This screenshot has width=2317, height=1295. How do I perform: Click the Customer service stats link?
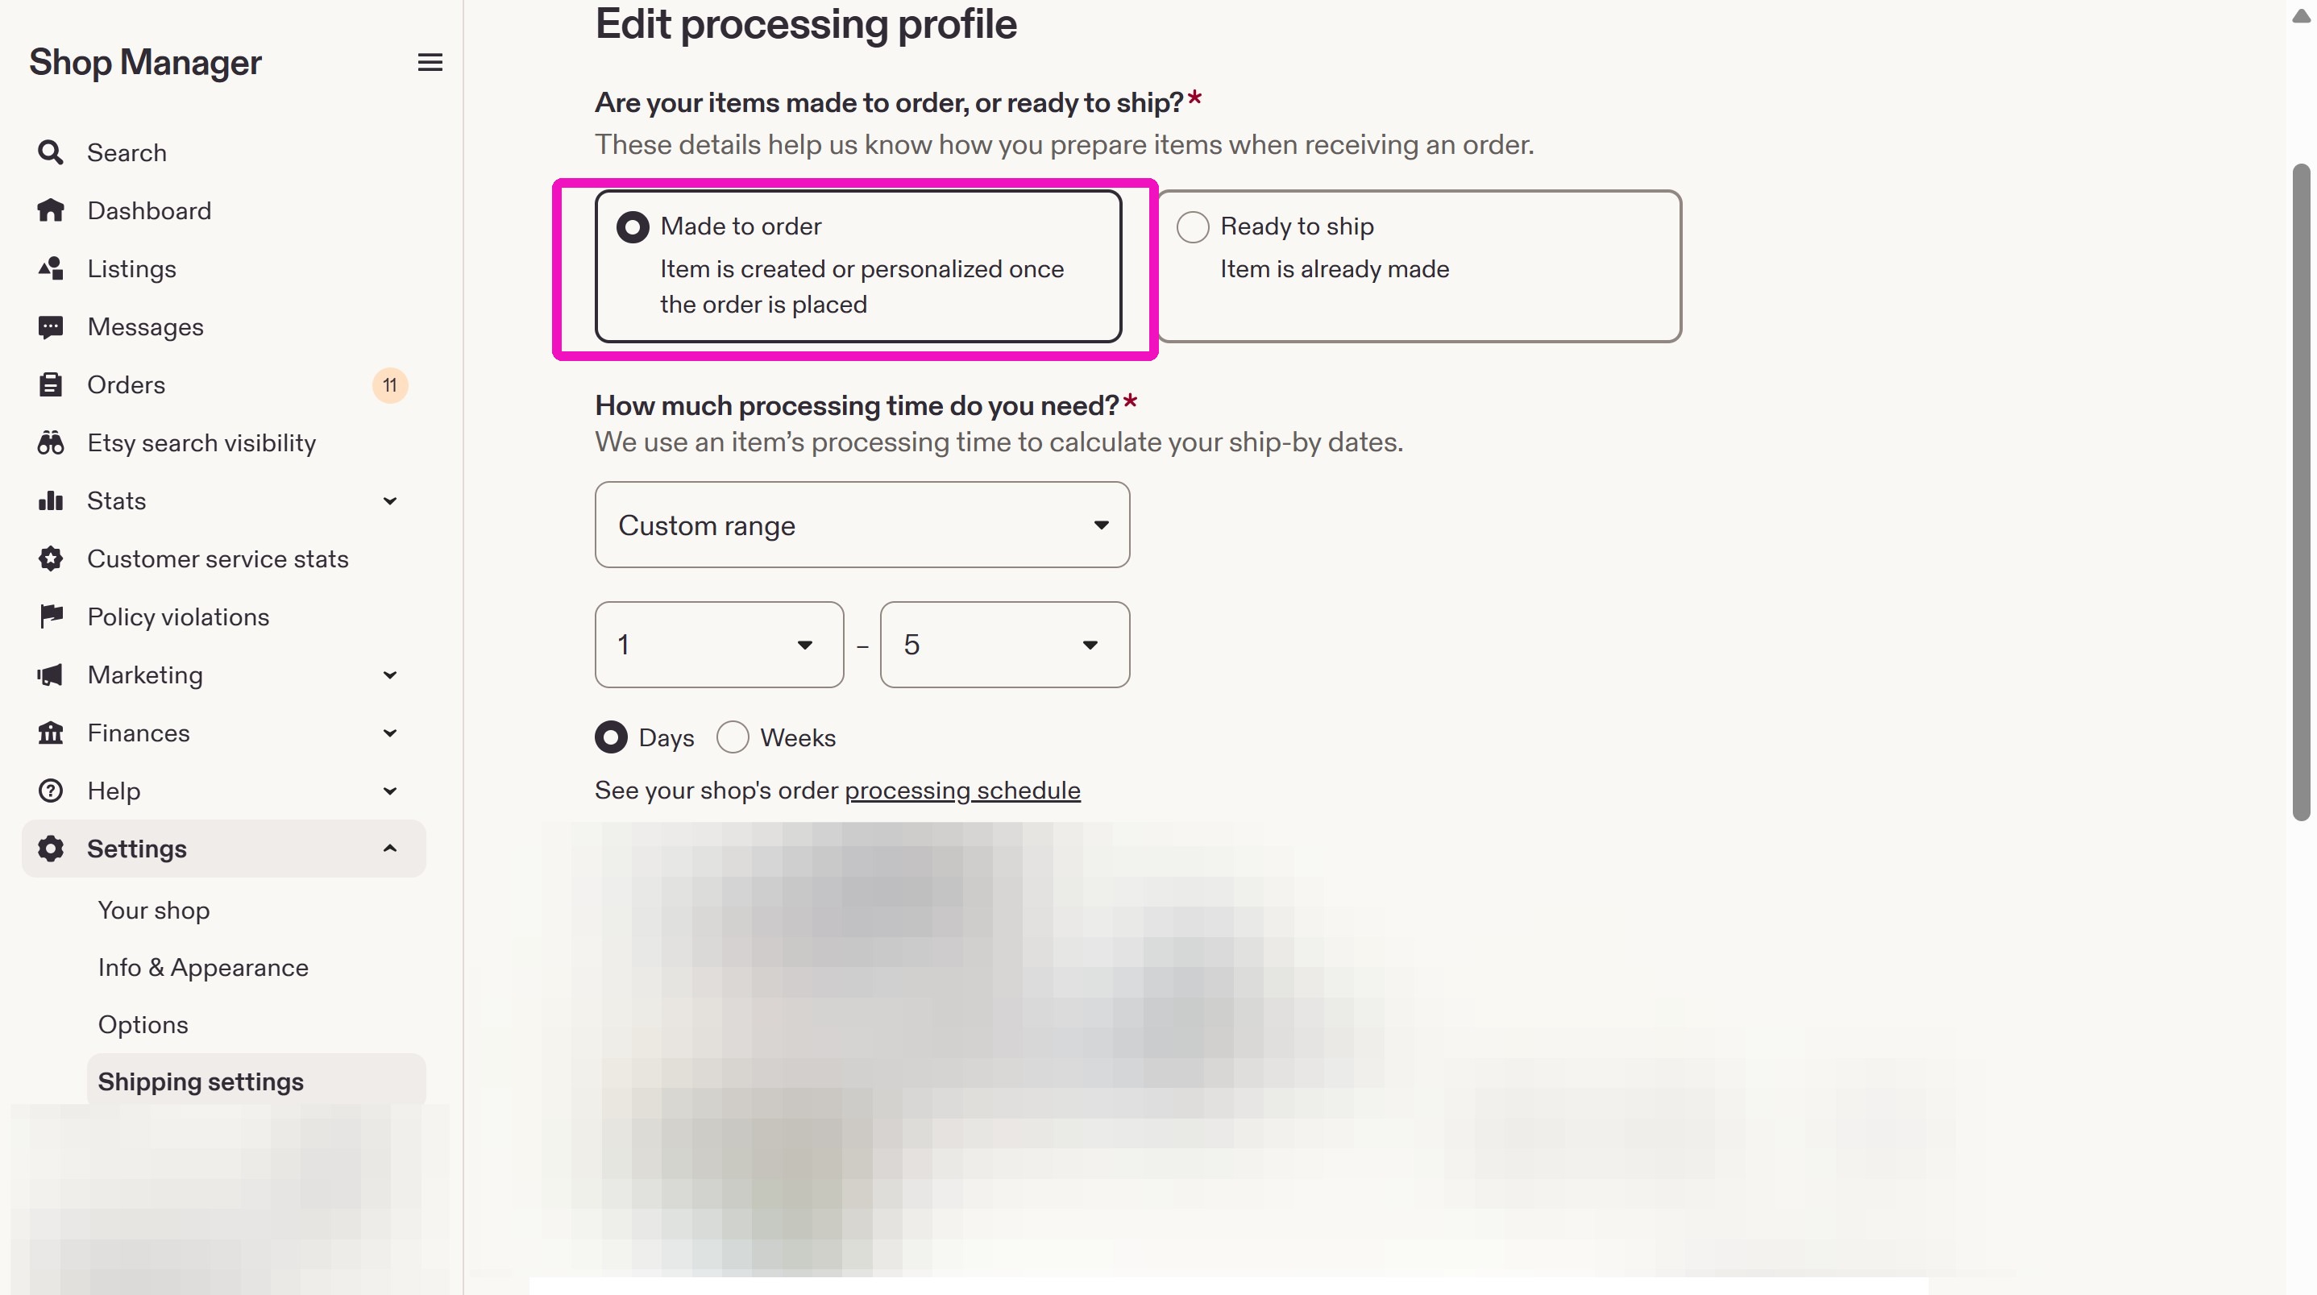coord(218,558)
